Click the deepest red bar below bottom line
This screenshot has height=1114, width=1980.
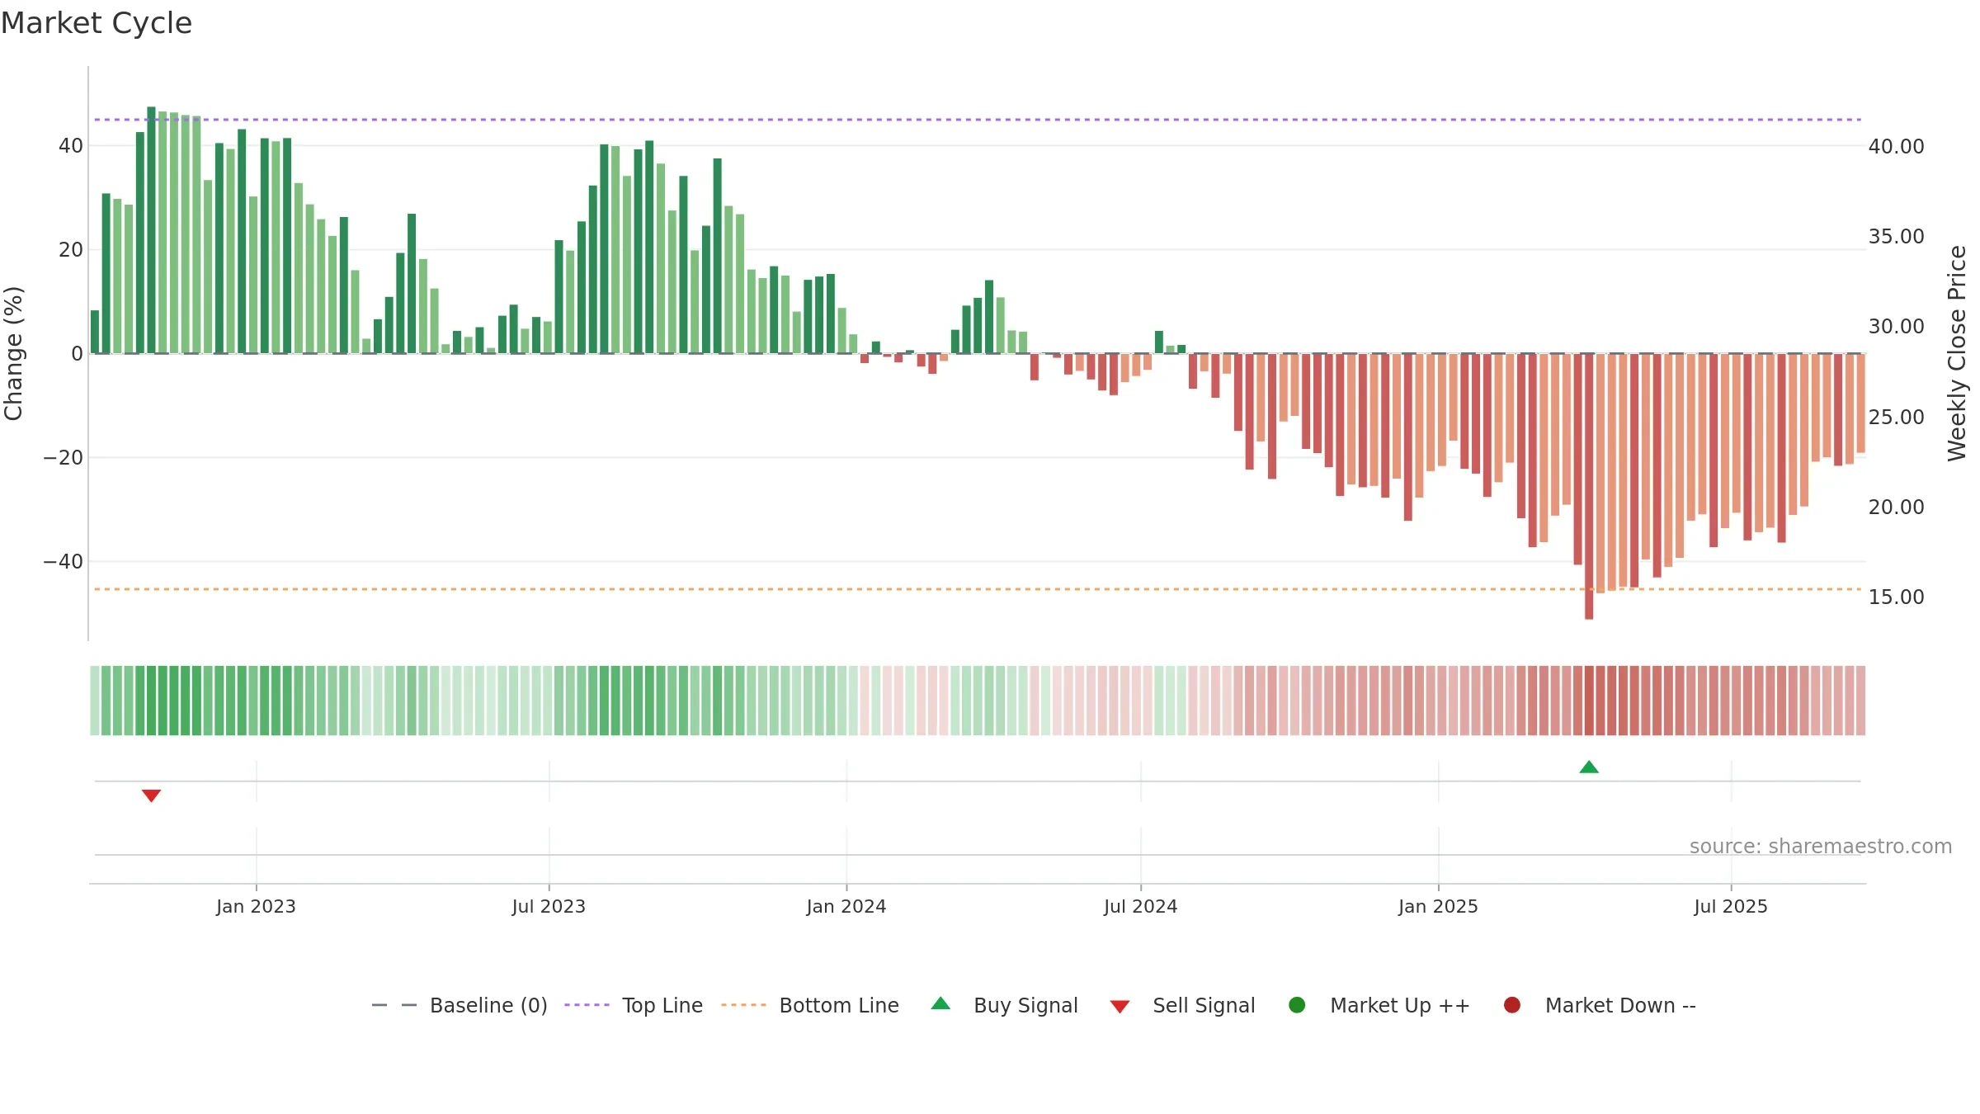1589,487
